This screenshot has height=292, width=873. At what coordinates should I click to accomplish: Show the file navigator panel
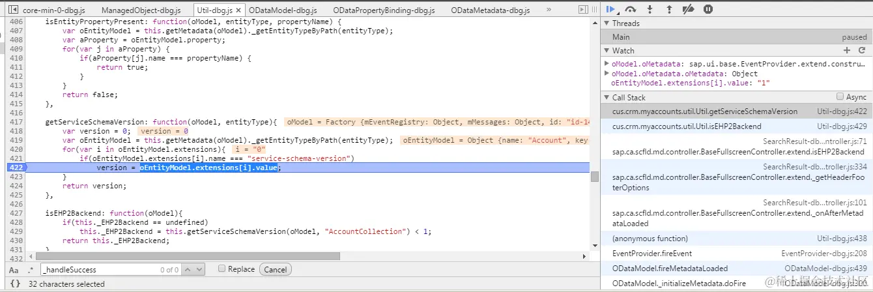coord(13,10)
